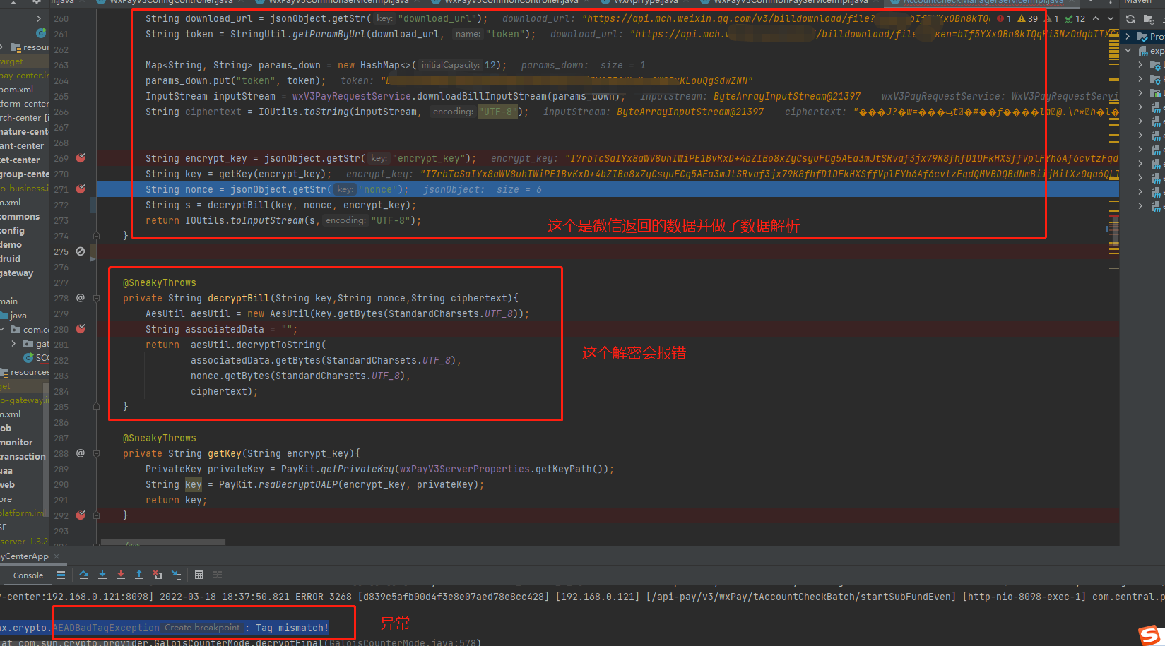Select the java folder in project tree
Image resolution: width=1165 pixels, height=646 pixels.
[x=14, y=316]
